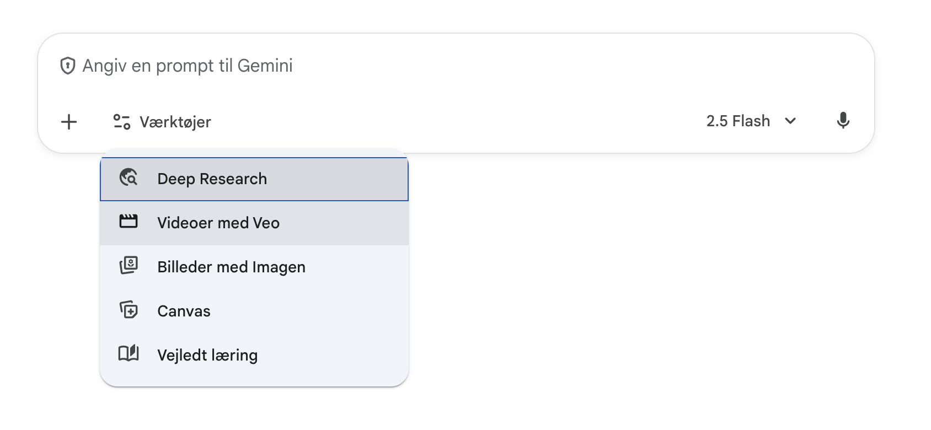Click the Canvas icon in tools menu
This screenshot has width=931, height=430.
[129, 310]
